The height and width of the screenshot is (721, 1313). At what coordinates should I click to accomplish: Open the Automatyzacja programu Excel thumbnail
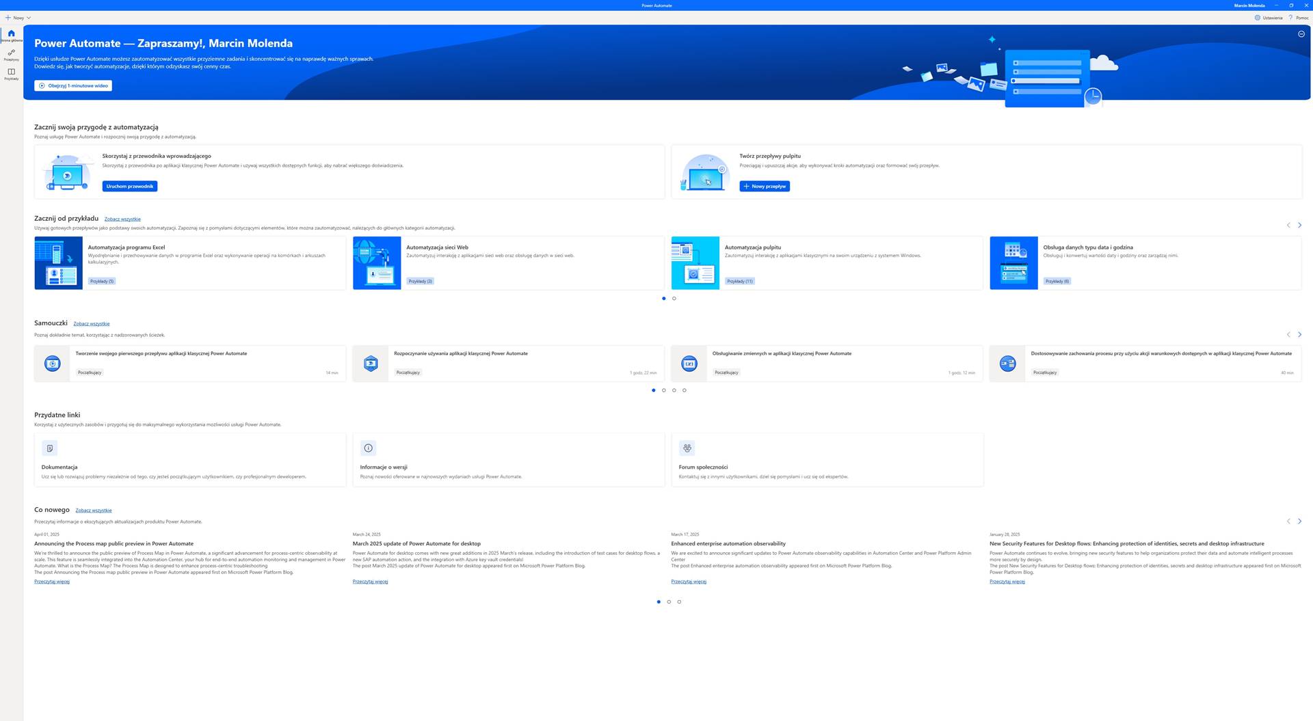point(58,263)
